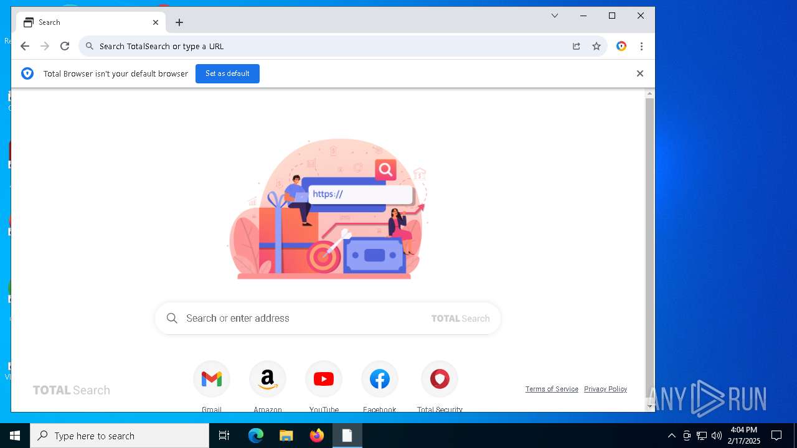Maximize the browser window
This screenshot has height=448, width=797.
coord(612,16)
